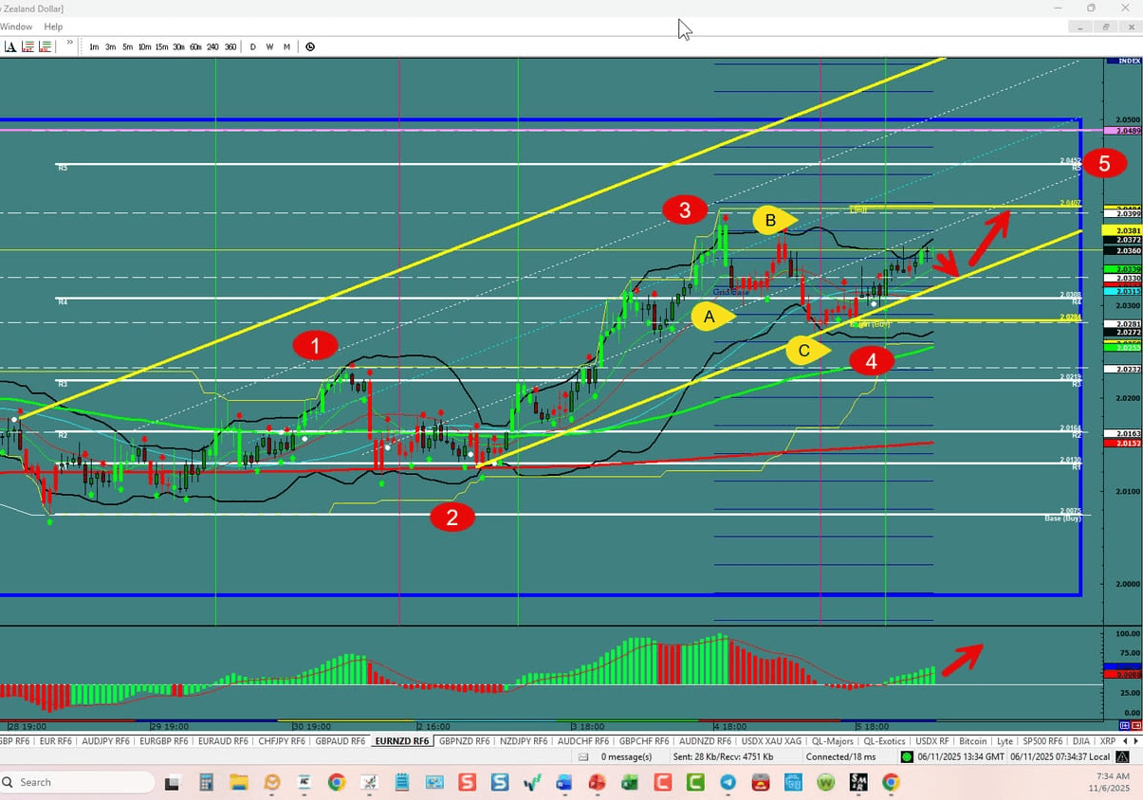This screenshot has width=1143, height=800.
Task: Click the green connection status indicator
Action: 905,756
